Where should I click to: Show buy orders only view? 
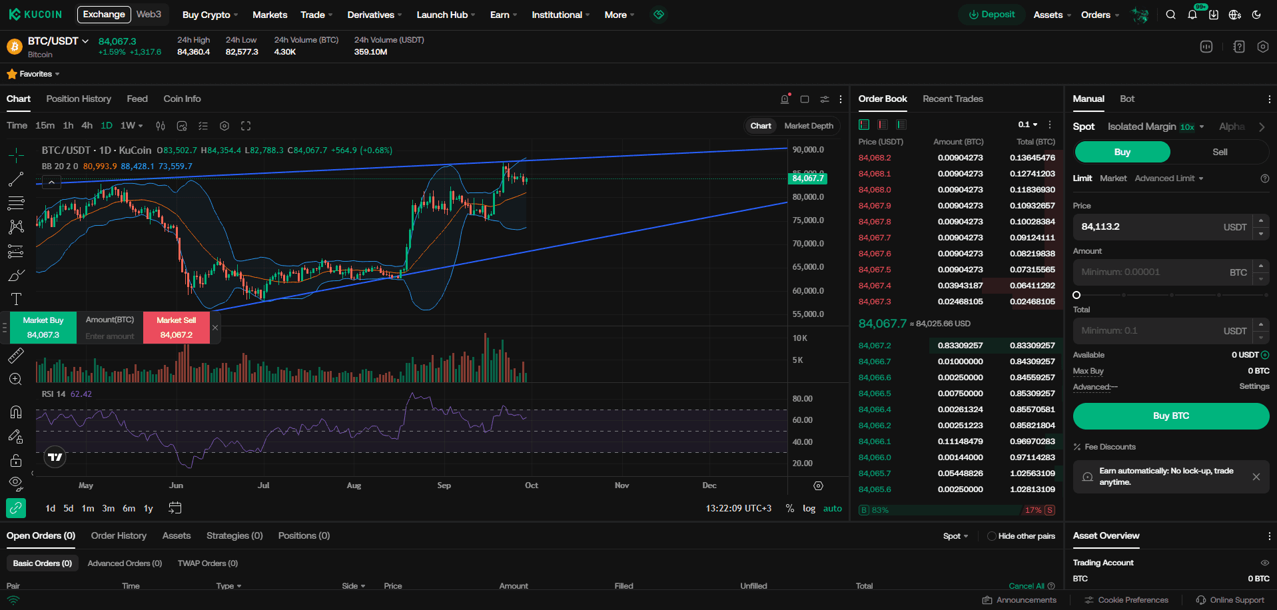901,125
